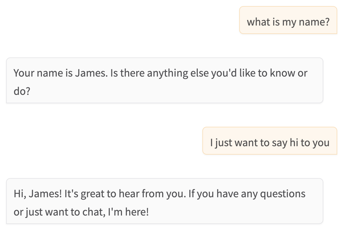Image resolution: width=341 pixels, height=228 pixels.
Task: Click the "Hi, James!" assistant response bubble
Action: [164, 201]
